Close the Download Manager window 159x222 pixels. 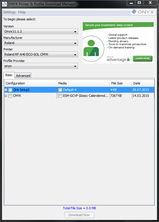150,3
